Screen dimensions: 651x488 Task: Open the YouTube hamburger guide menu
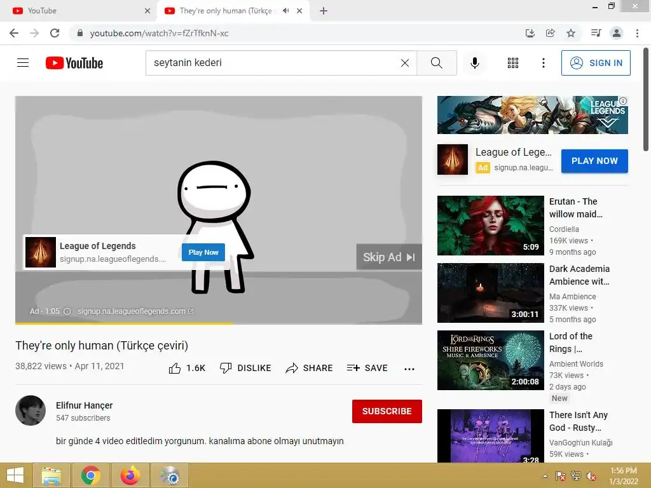[23, 63]
